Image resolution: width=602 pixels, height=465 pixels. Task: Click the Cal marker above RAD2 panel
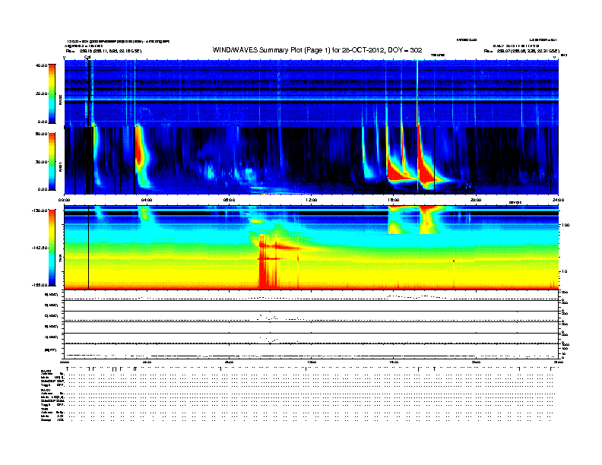[87, 58]
